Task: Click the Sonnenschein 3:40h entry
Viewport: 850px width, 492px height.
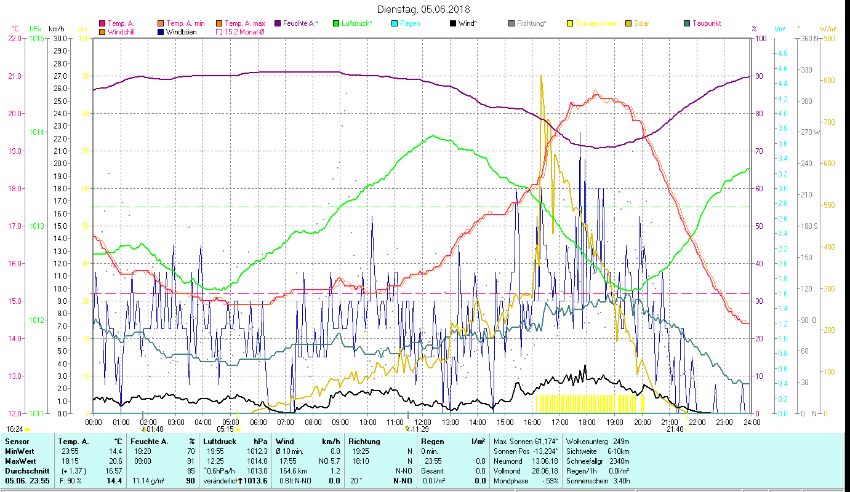Action: (x=597, y=481)
